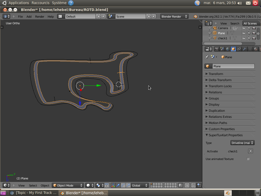
Task: Open the Render menu
Action: [x=40, y=17]
